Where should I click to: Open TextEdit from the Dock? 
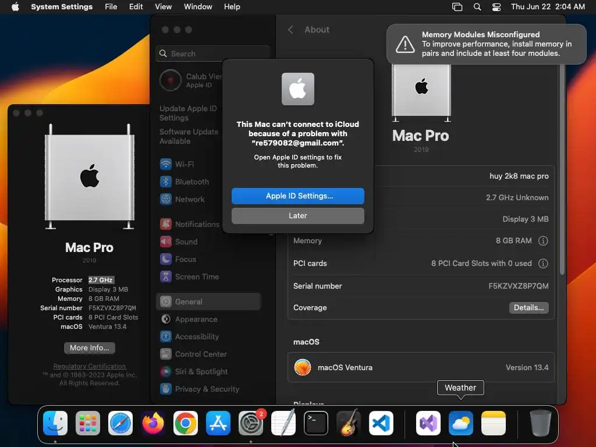(283, 423)
